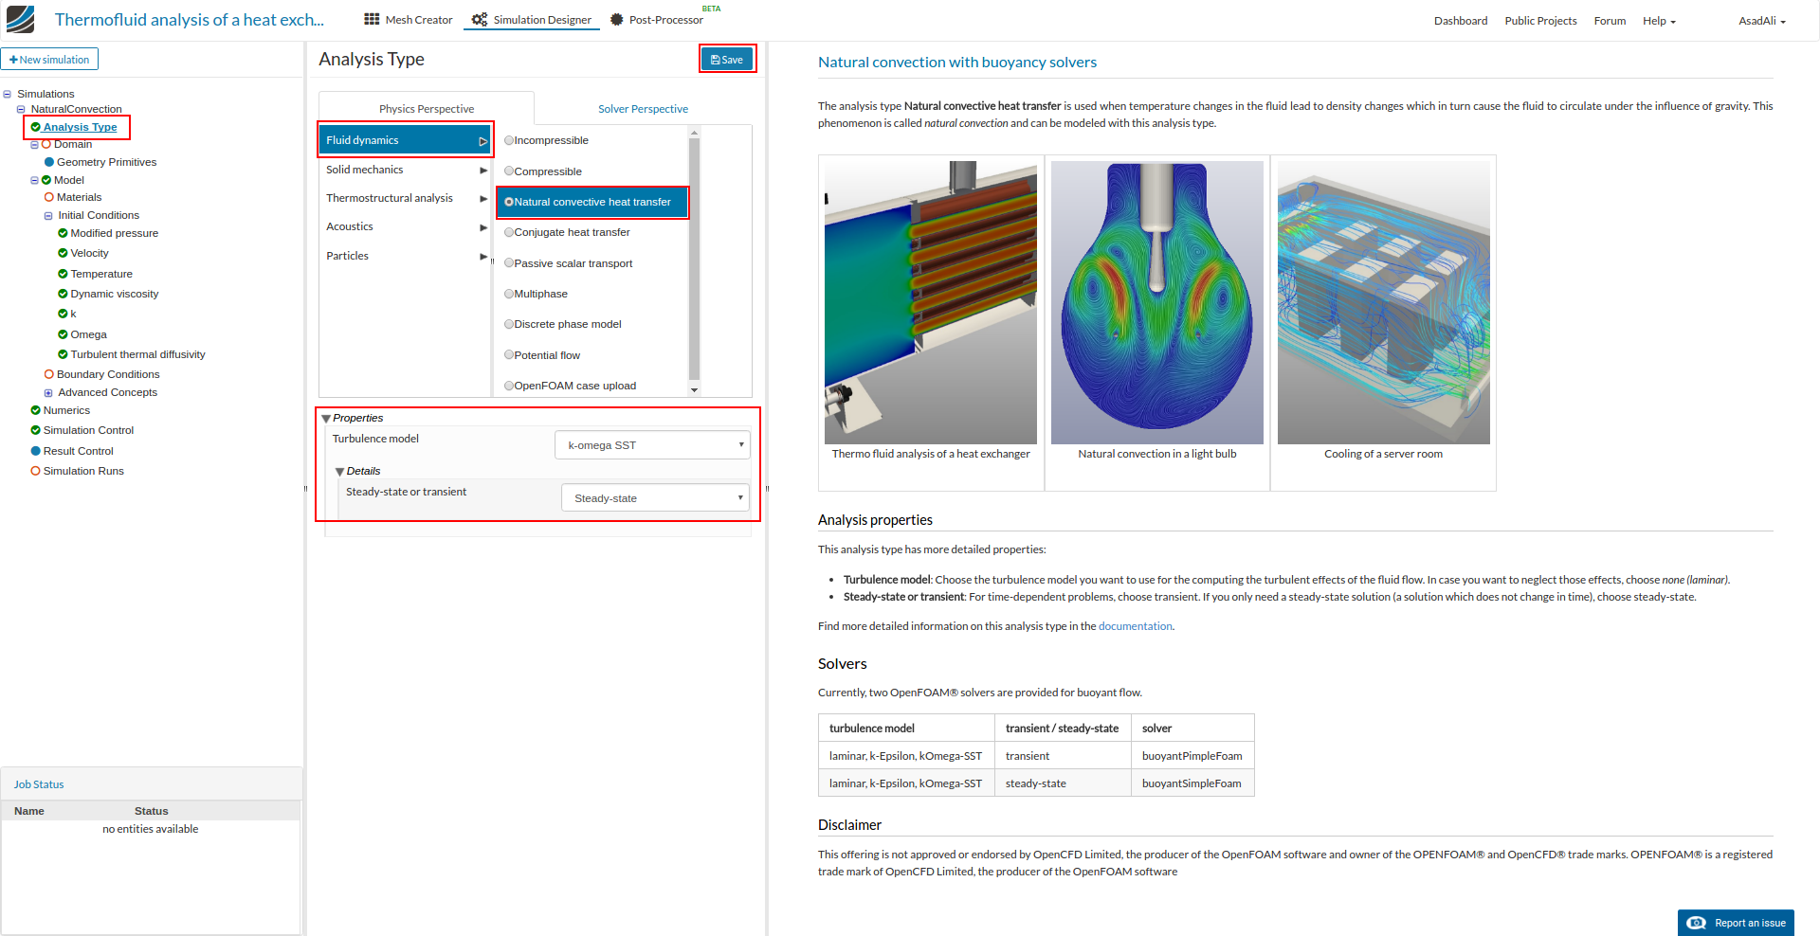Open the Turbulence model dropdown
Screen dimensions: 1820x936
tap(651, 444)
